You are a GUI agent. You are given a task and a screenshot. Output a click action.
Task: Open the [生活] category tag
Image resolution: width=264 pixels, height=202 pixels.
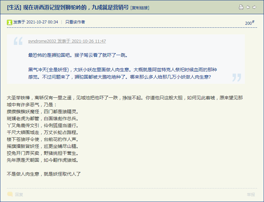click(x=14, y=8)
